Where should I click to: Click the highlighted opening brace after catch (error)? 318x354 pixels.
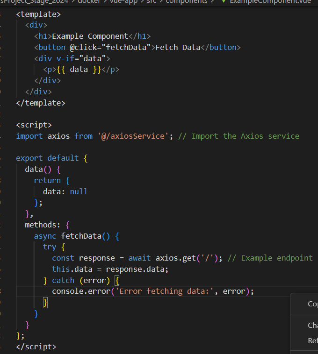point(117,281)
